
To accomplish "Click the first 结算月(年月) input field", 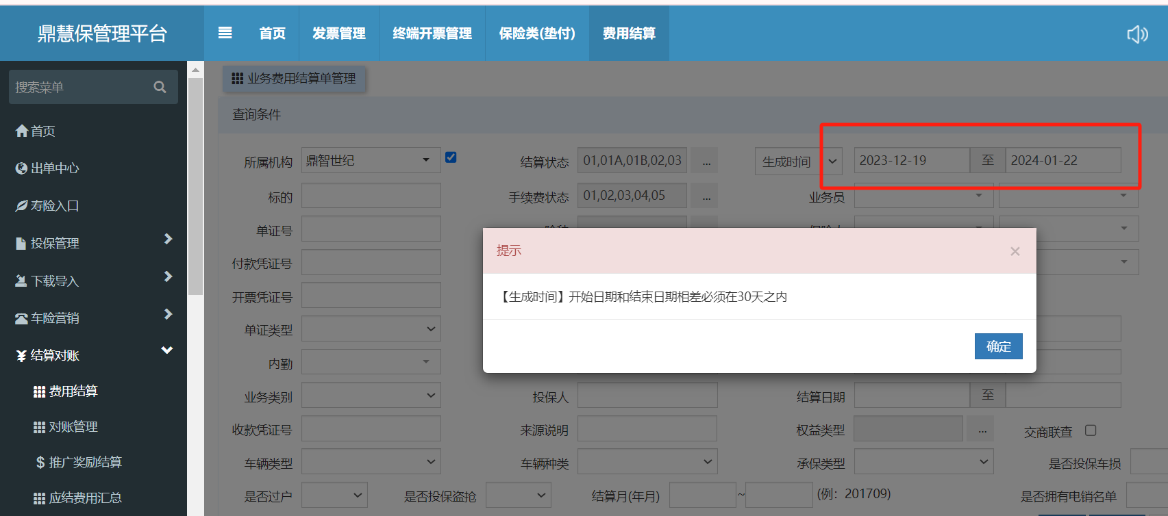I will click(x=702, y=495).
